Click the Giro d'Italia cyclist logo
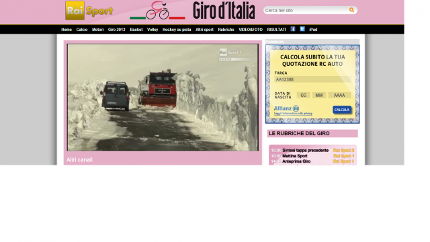Screen dimensions: 430x242 [157, 11]
